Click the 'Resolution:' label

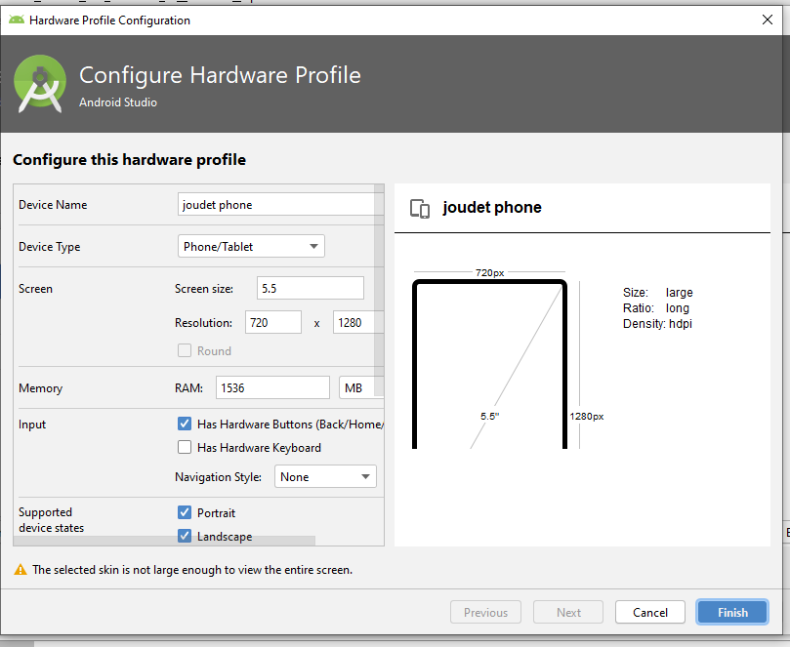[203, 323]
